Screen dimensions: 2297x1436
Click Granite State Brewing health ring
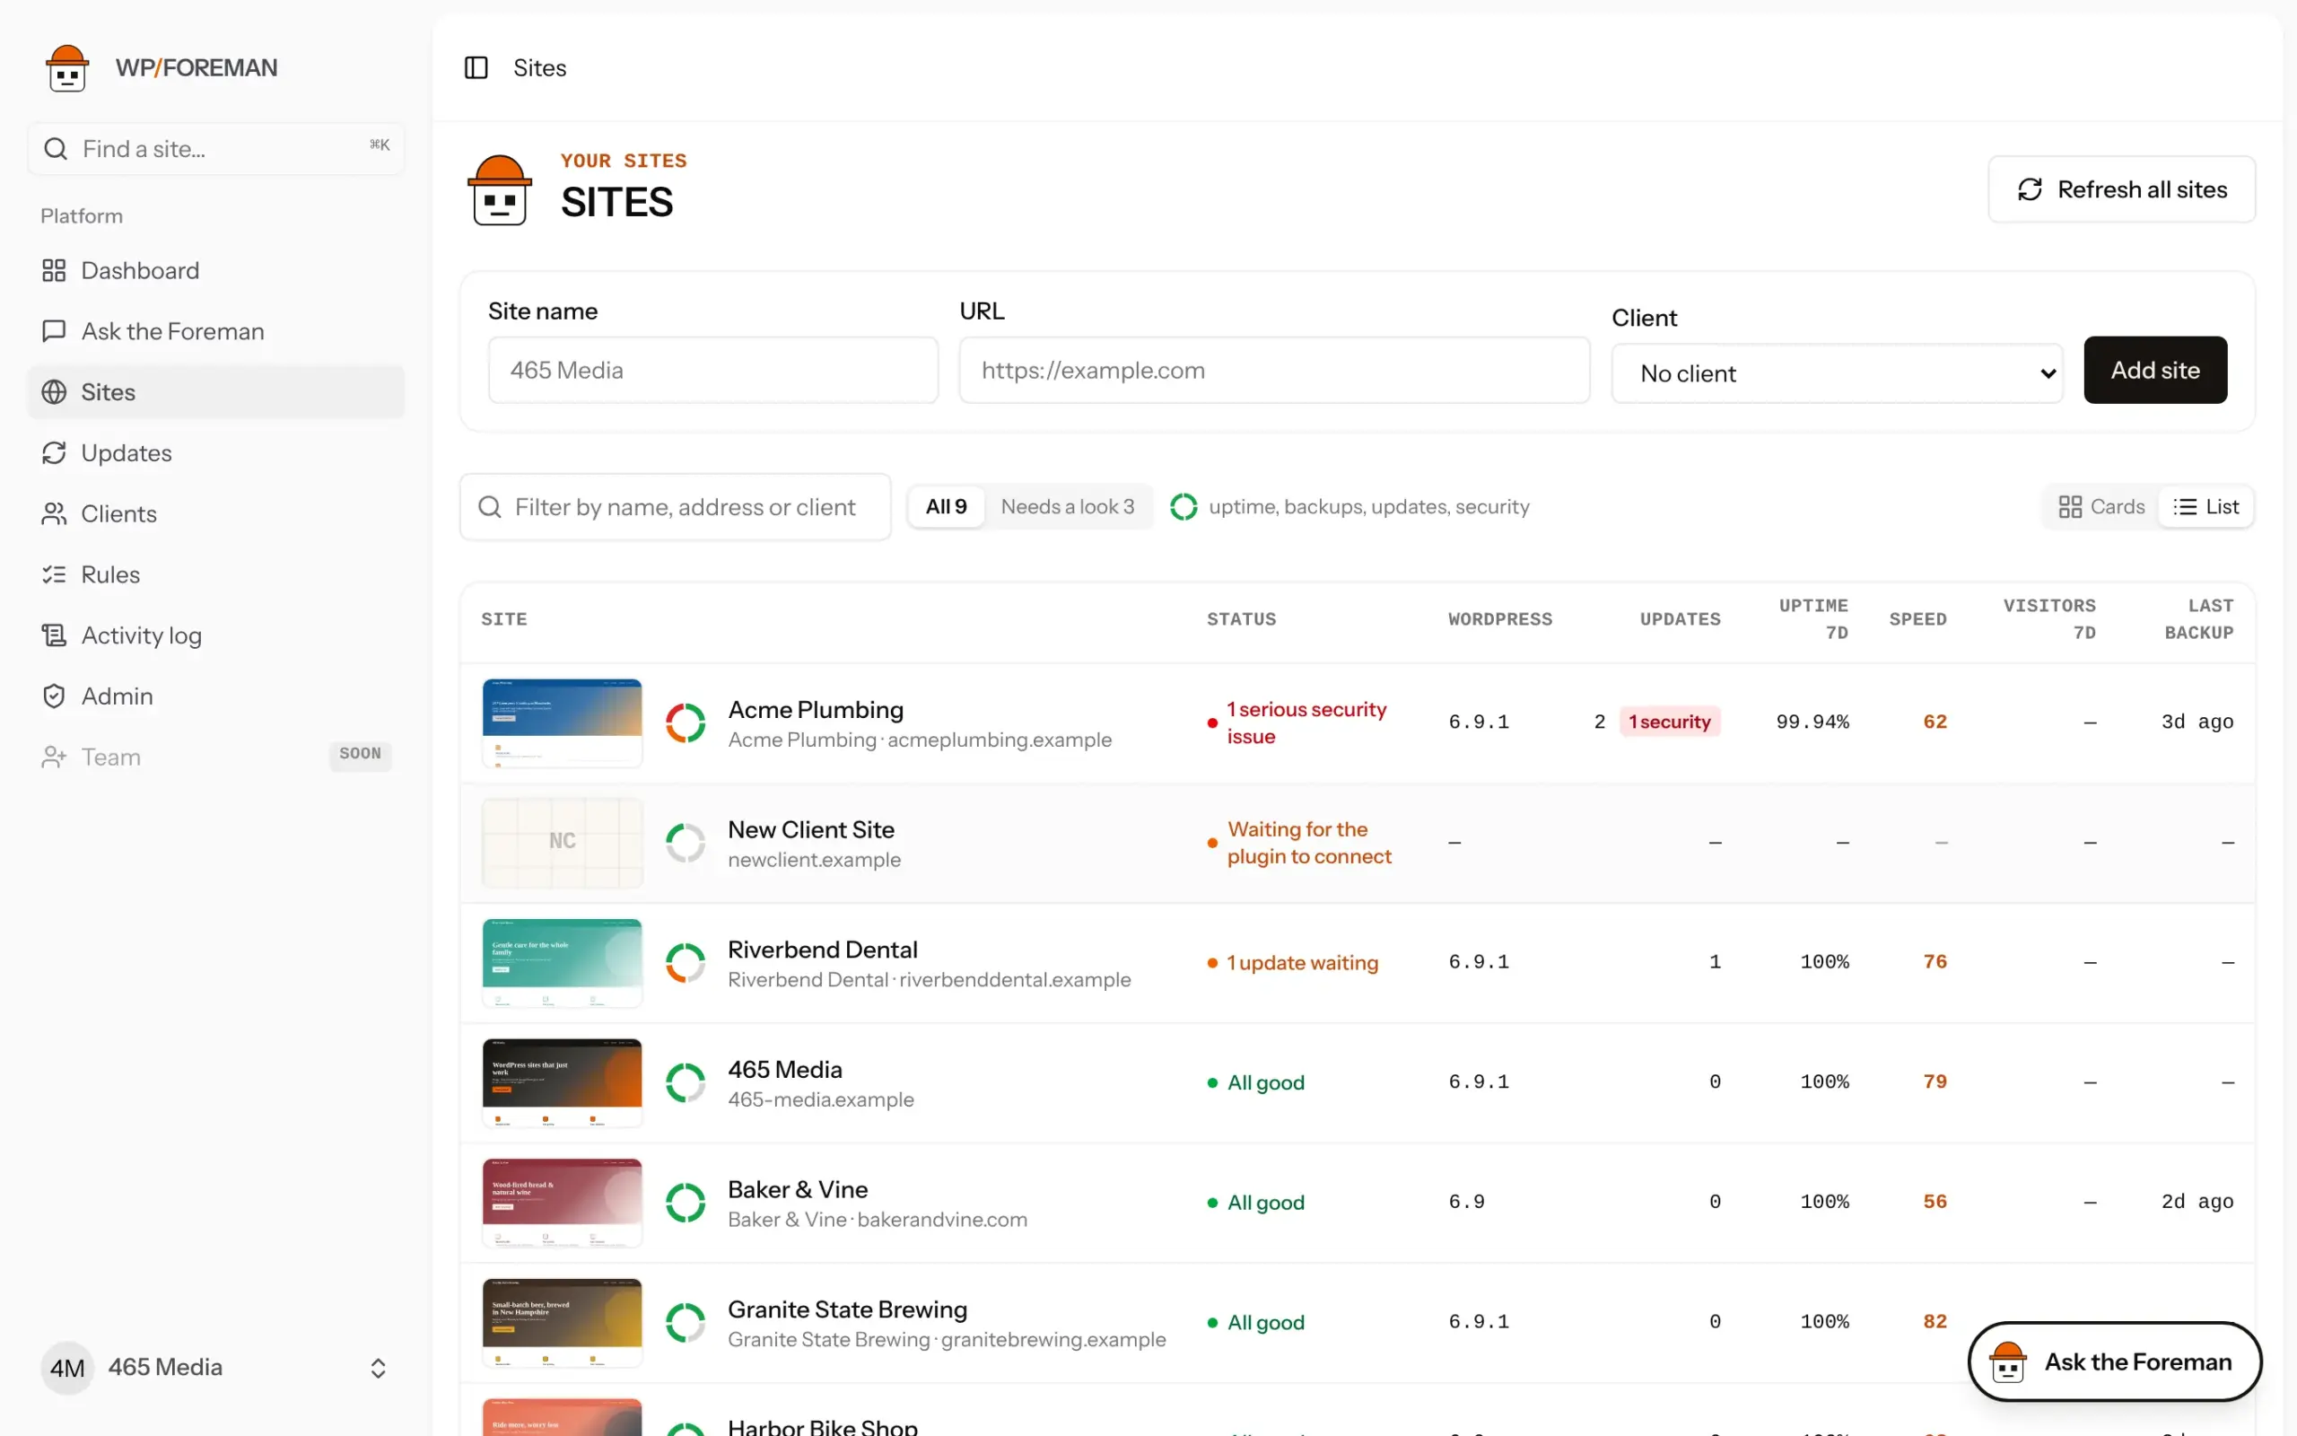(686, 1322)
